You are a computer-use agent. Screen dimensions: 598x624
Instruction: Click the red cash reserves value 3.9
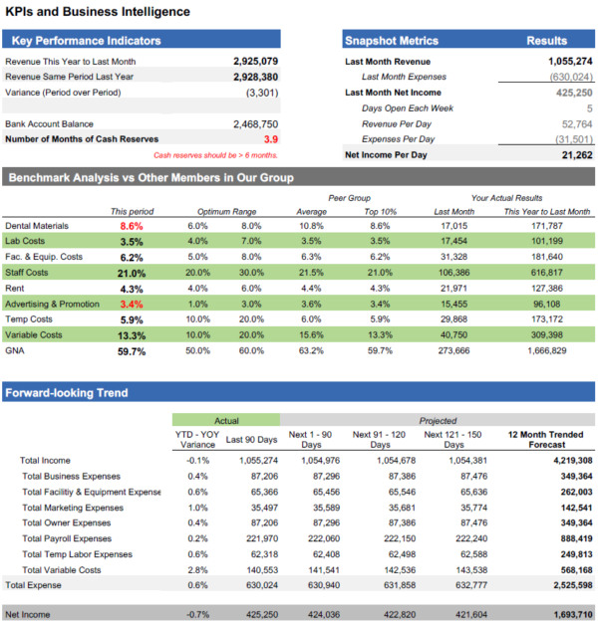pyautogui.click(x=270, y=139)
